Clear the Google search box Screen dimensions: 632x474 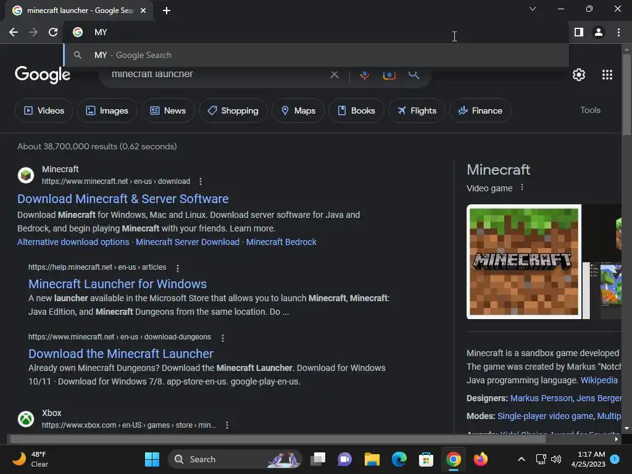point(334,75)
